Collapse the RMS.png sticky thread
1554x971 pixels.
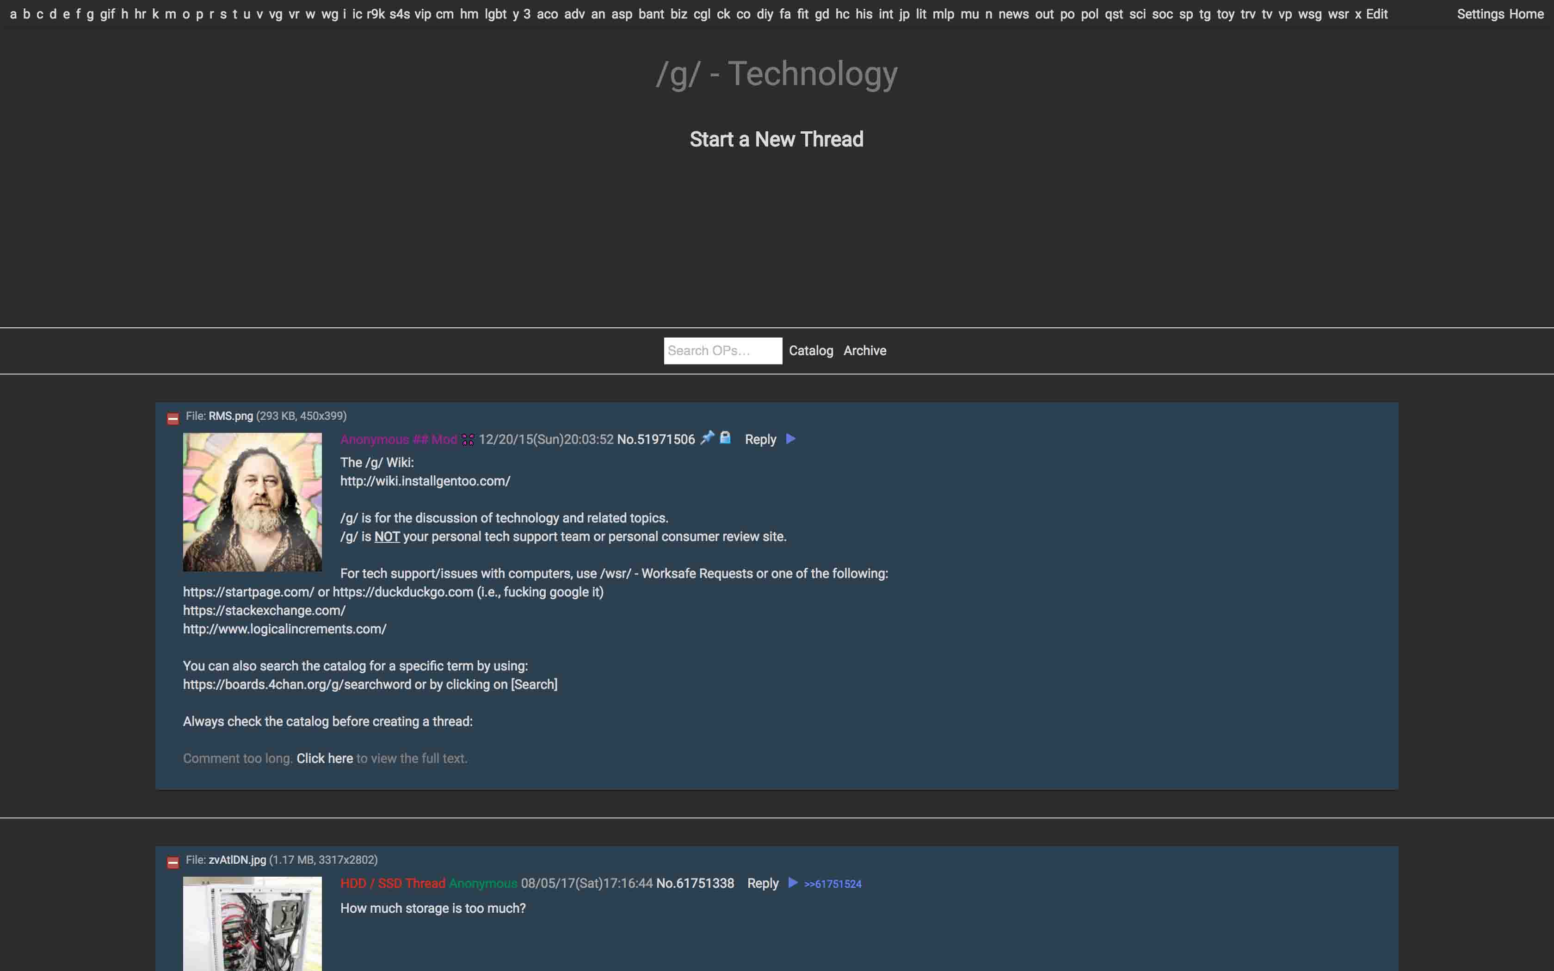tap(173, 419)
